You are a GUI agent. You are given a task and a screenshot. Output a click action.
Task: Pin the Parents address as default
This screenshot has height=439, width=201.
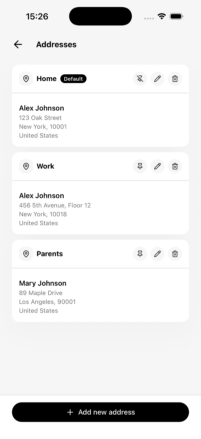pyautogui.click(x=140, y=254)
